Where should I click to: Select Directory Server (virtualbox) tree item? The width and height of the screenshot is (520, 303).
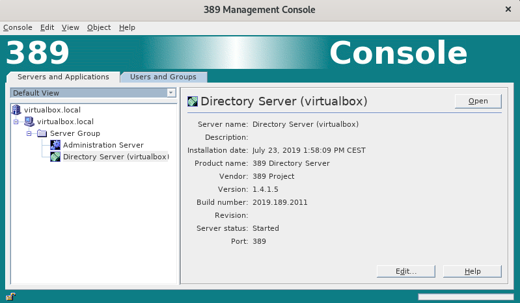(116, 157)
